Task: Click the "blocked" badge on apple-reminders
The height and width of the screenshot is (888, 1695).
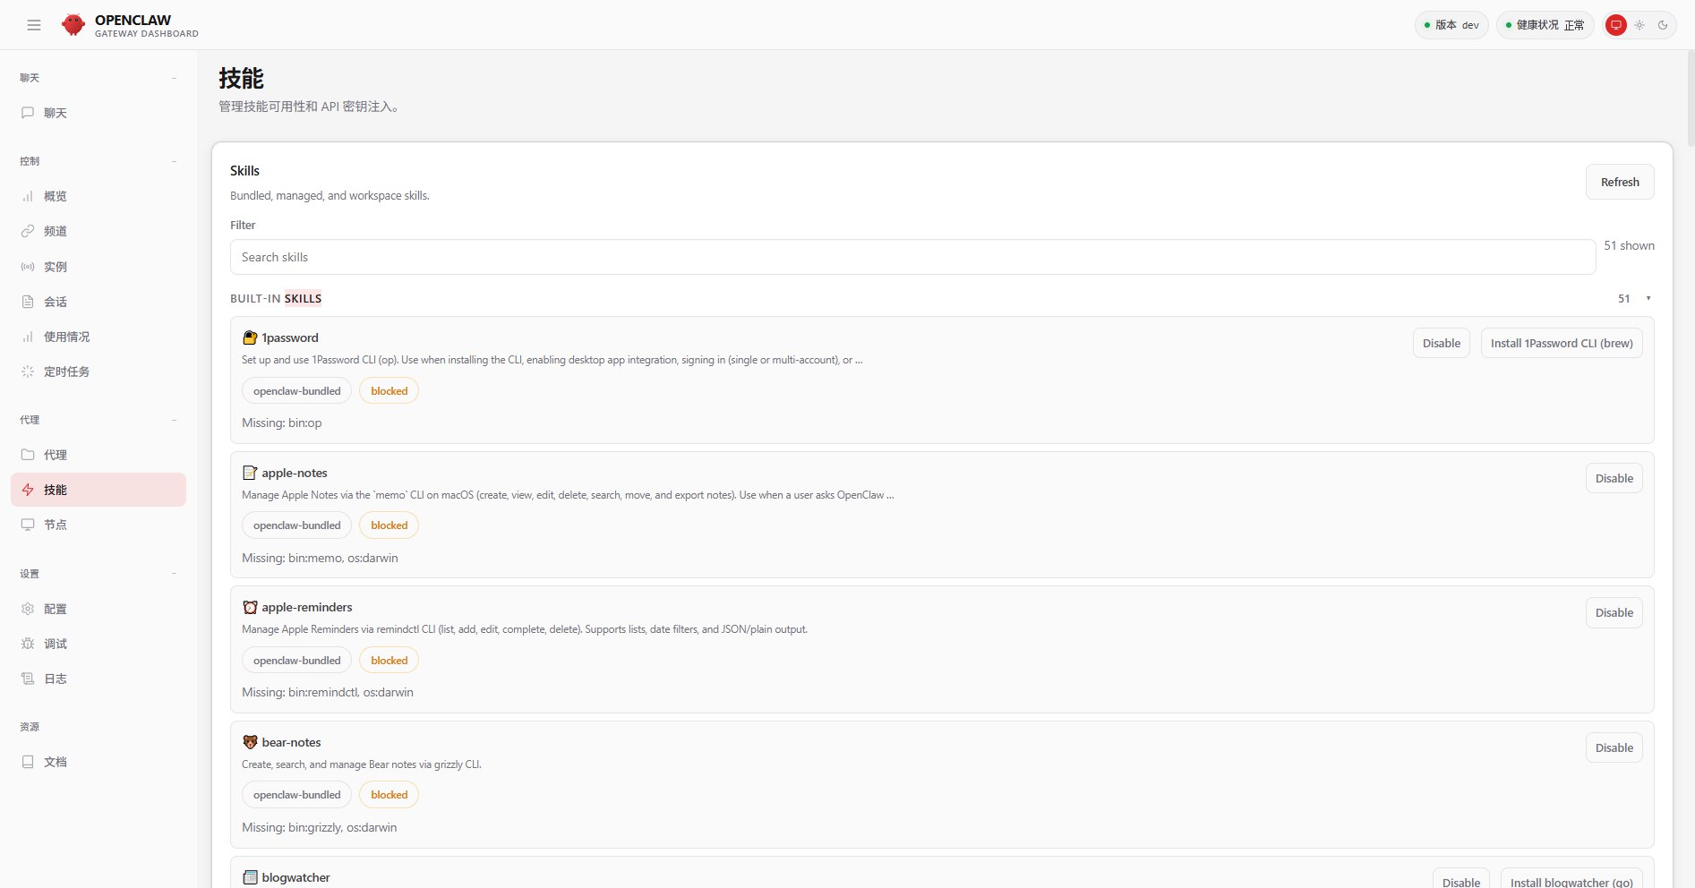Action: 389,661
